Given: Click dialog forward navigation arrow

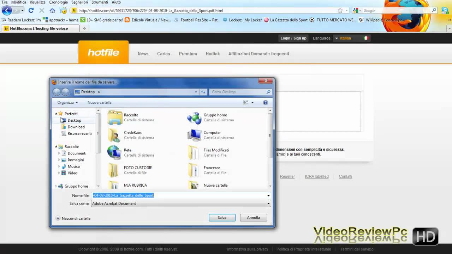Looking at the screenshot, I should (x=65, y=92).
